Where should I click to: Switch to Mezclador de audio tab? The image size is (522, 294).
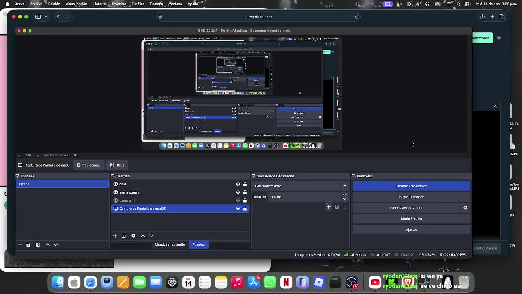170,245
